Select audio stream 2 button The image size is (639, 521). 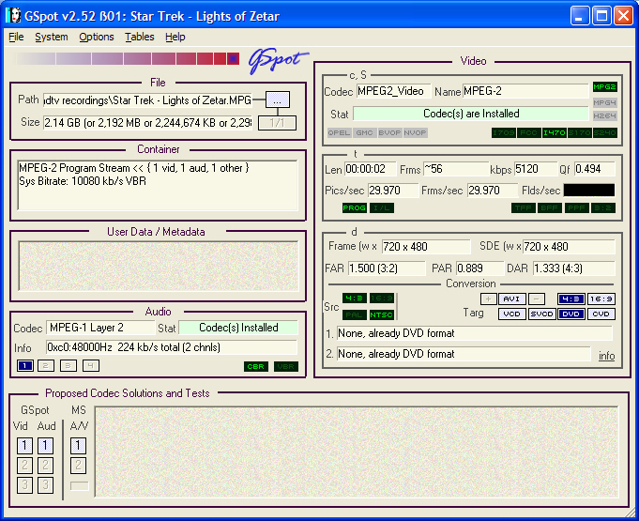click(46, 366)
